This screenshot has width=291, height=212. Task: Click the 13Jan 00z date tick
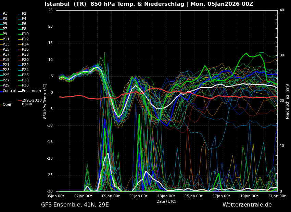166,196
